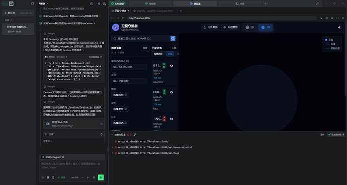This screenshot has width=347, height=185.
Task: Click the 导入数据 import data button
Action: coord(210,28)
